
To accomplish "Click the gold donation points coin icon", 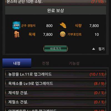I will pyautogui.click(x=63, y=34).
